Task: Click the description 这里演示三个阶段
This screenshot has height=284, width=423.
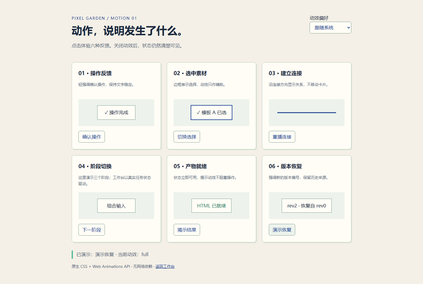Action: point(94,177)
